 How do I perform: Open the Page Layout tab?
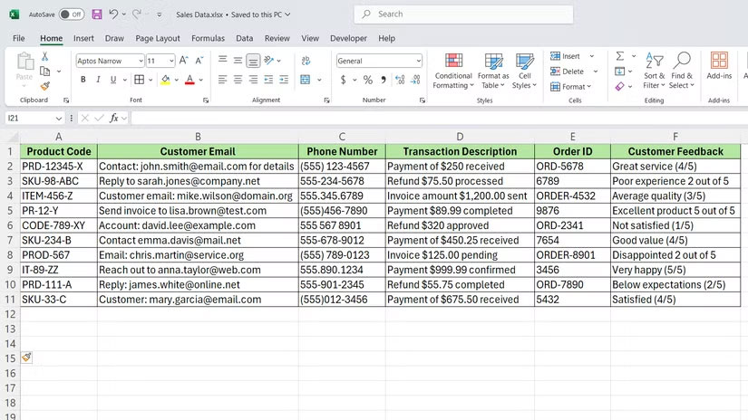(x=158, y=39)
